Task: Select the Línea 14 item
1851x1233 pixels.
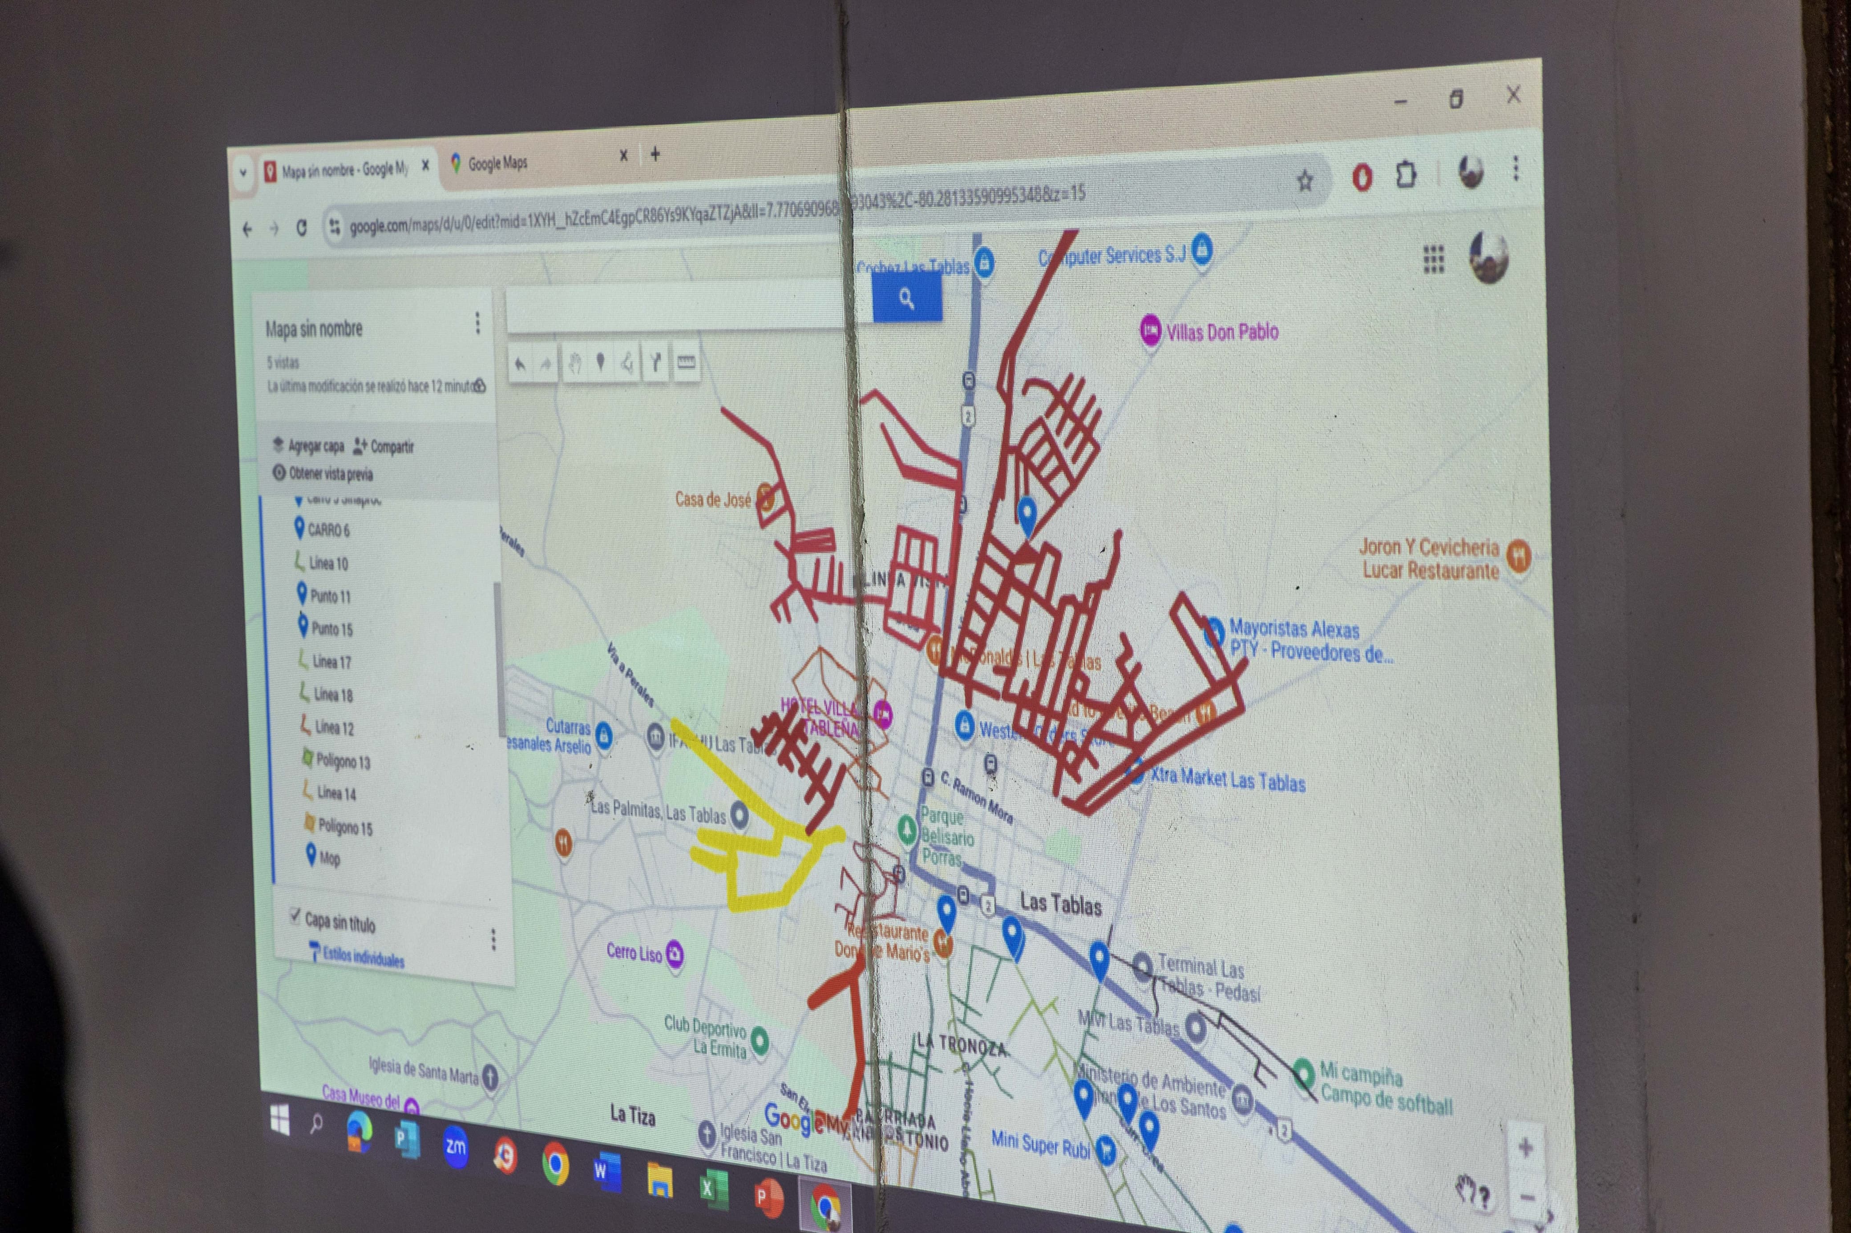Action: [x=331, y=793]
